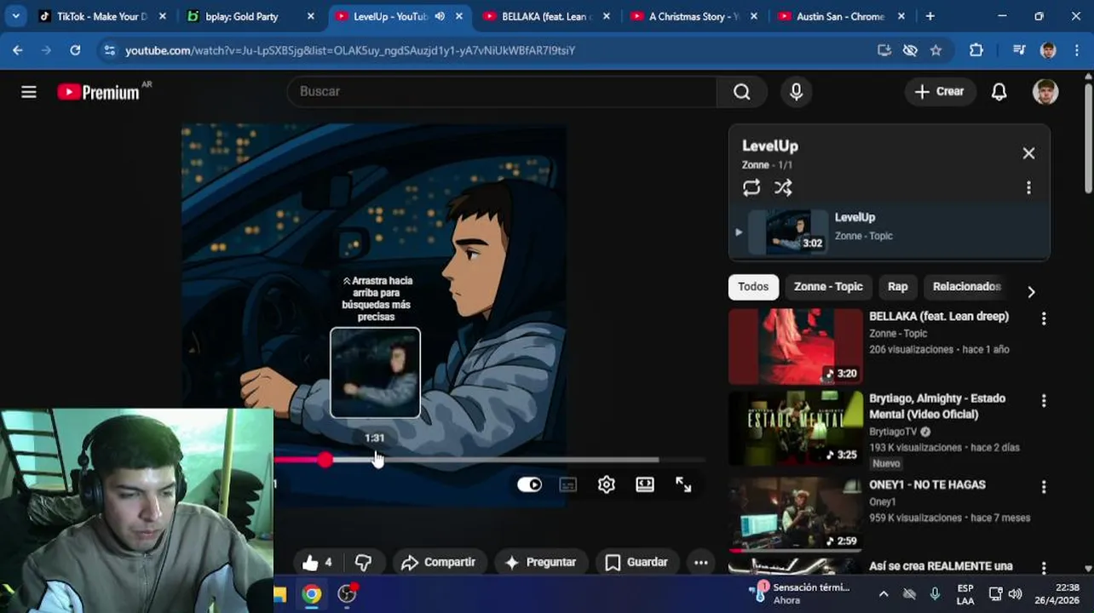This screenshot has height=613, width=1094.
Task: Open the YouTube account avatar menu
Action: (x=1045, y=92)
